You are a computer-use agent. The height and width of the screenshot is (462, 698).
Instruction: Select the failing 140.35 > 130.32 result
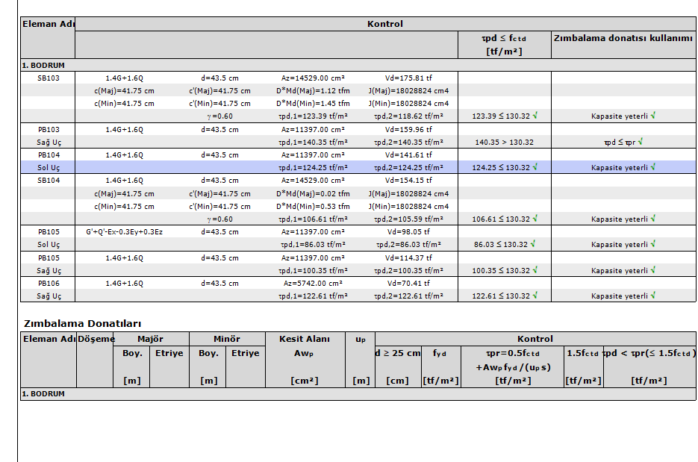[x=504, y=142]
